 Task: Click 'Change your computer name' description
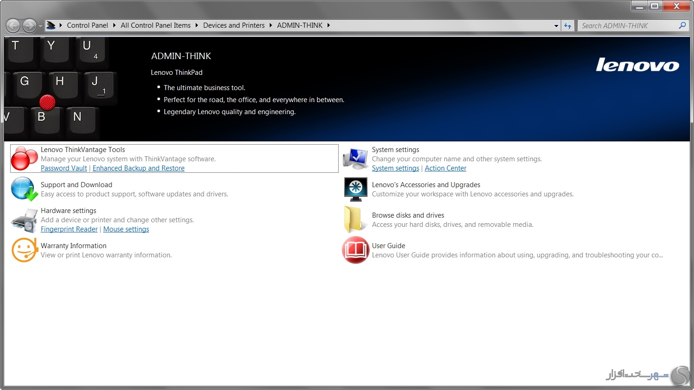(x=457, y=159)
